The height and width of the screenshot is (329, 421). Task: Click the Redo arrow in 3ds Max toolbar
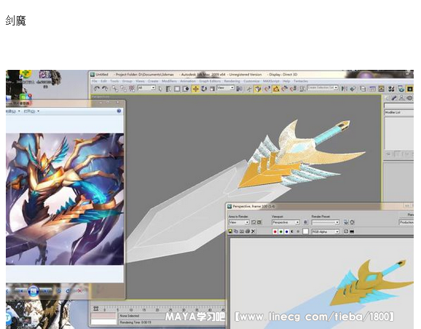tap(105, 88)
